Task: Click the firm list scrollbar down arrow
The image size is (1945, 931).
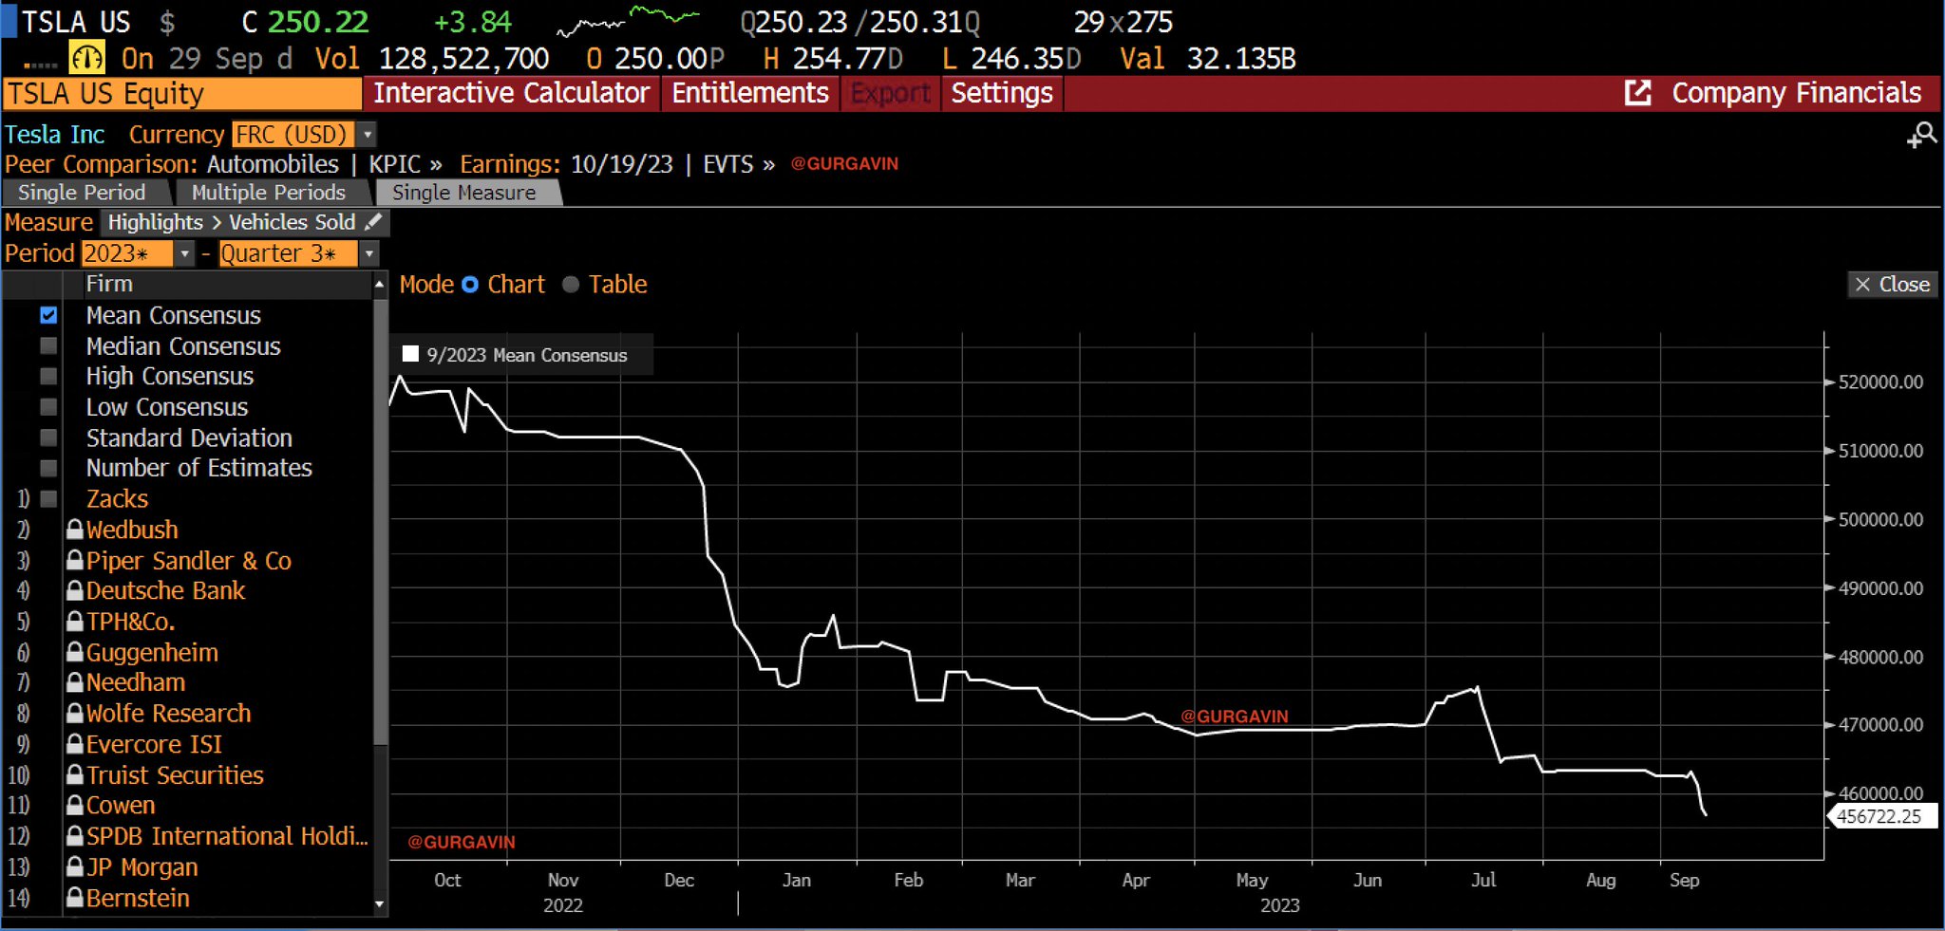Action: (x=380, y=904)
